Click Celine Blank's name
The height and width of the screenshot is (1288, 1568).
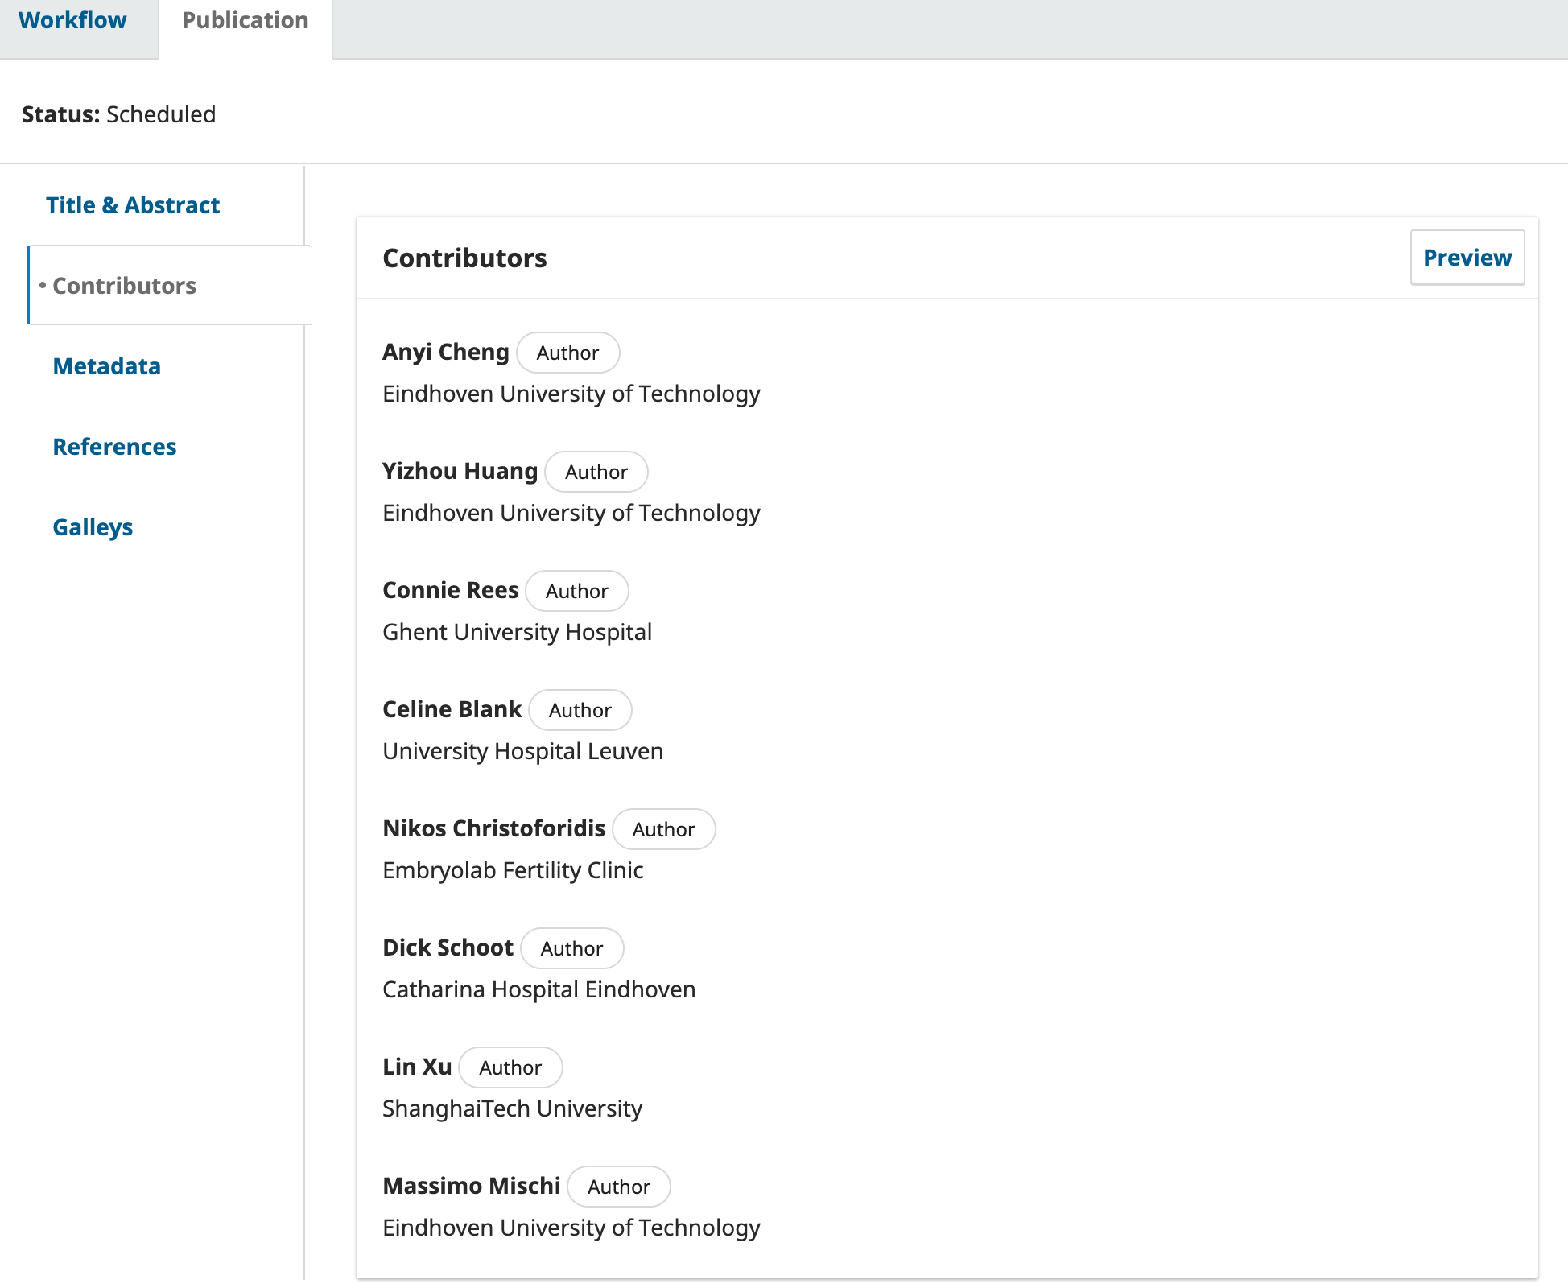point(452,709)
